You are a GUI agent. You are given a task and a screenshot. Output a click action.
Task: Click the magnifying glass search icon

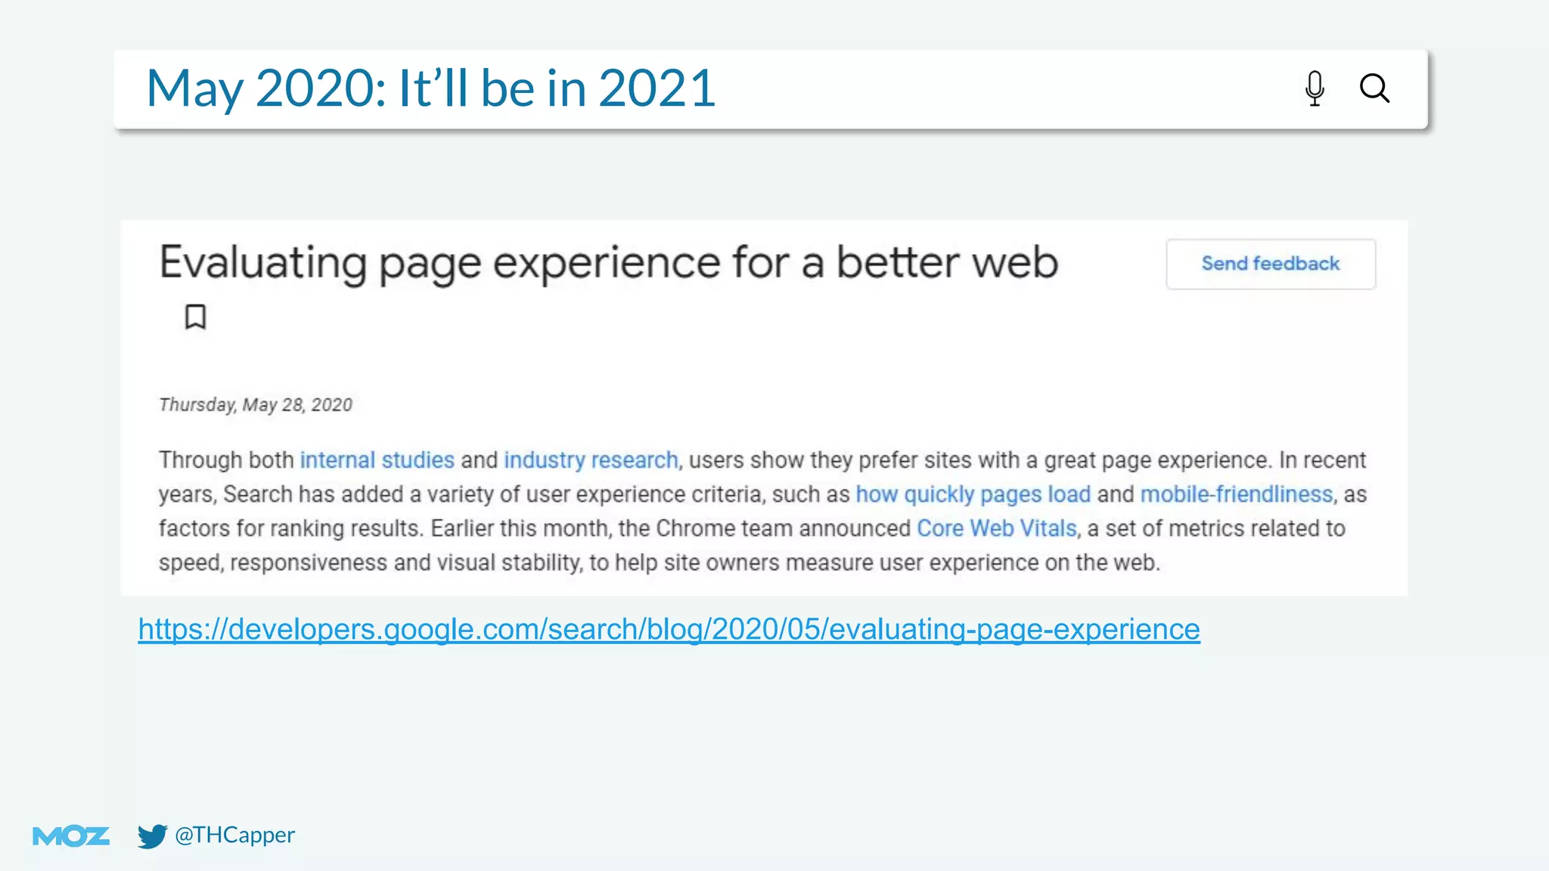point(1374,88)
